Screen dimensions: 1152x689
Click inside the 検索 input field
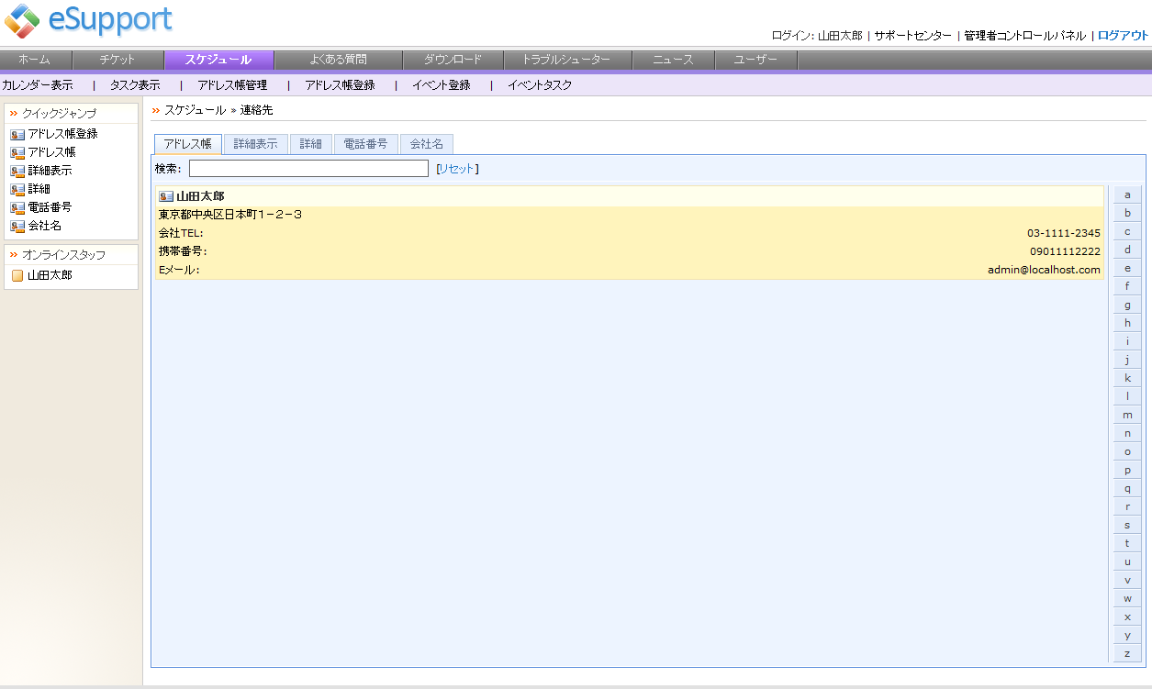[308, 168]
